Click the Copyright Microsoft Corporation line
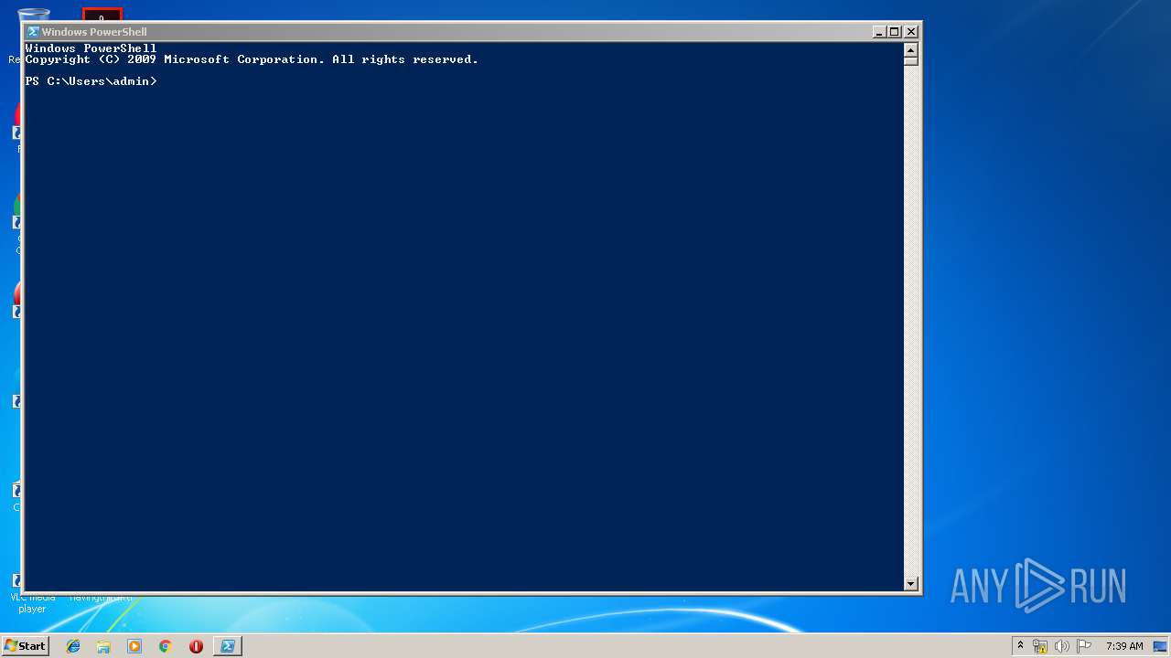1171x658 pixels. 252,59
